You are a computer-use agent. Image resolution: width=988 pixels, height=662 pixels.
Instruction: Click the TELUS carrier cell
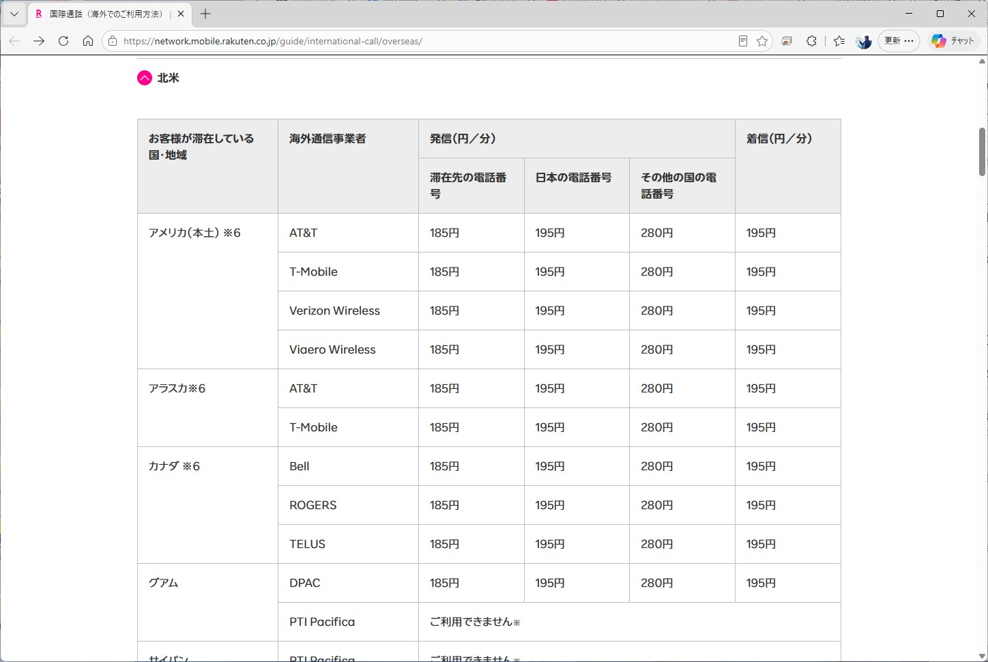pyautogui.click(x=348, y=544)
